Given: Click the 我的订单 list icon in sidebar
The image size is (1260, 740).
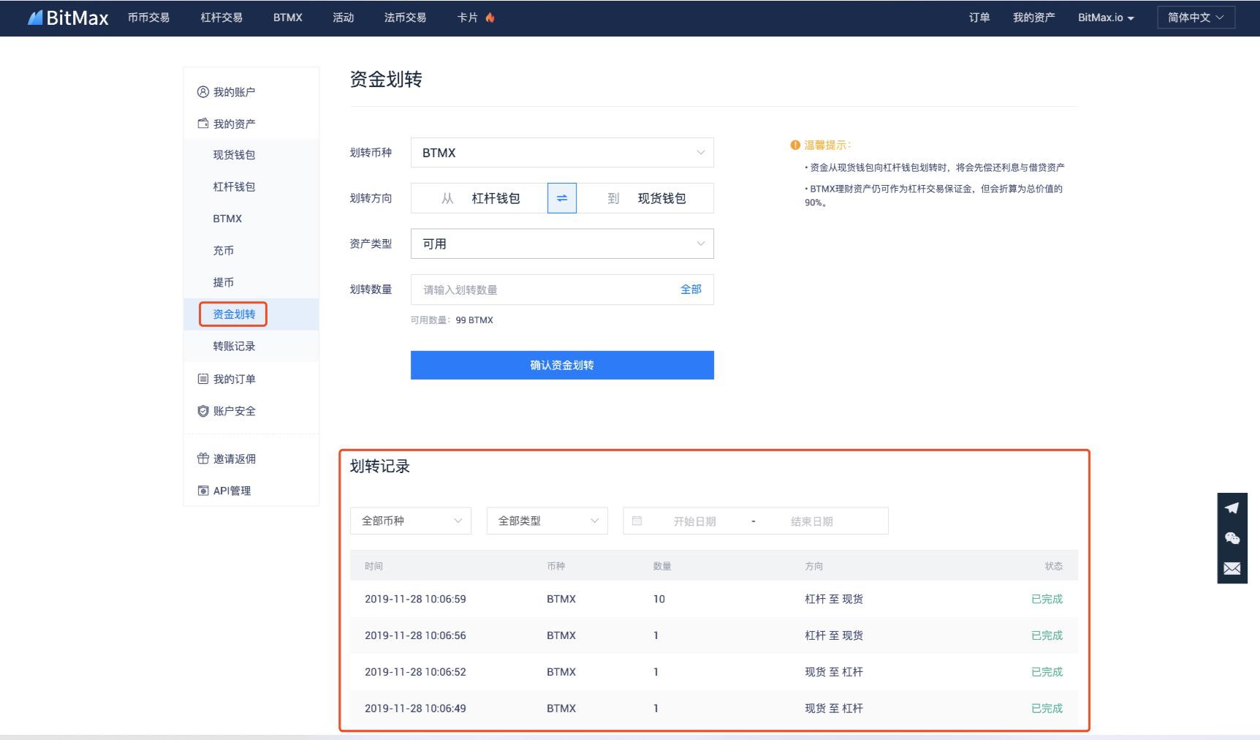Looking at the screenshot, I should click(203, 379).
